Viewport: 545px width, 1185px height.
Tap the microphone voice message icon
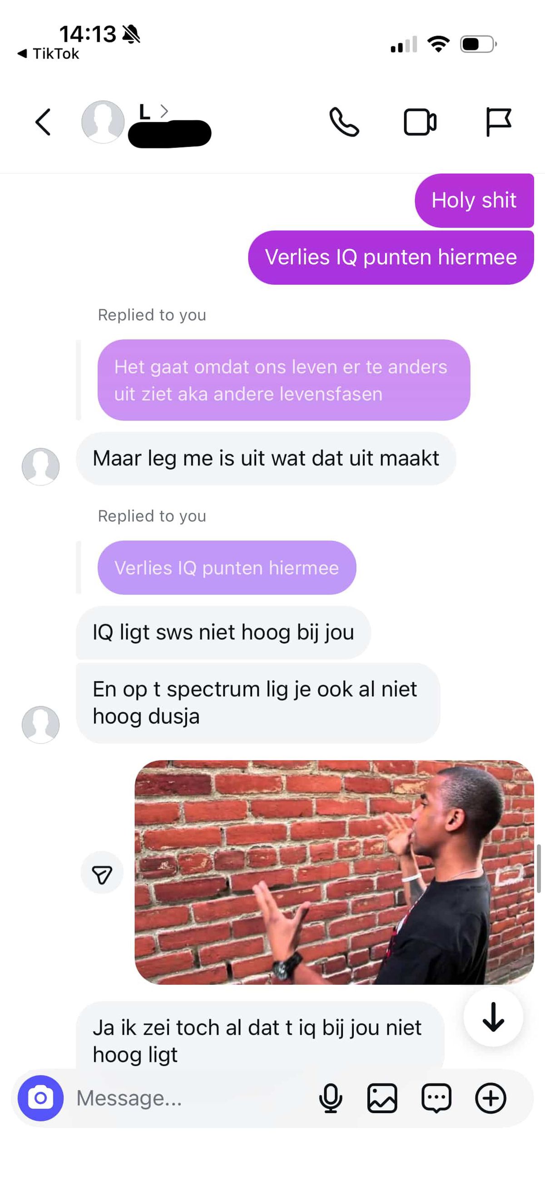(x=330, y=1098)
